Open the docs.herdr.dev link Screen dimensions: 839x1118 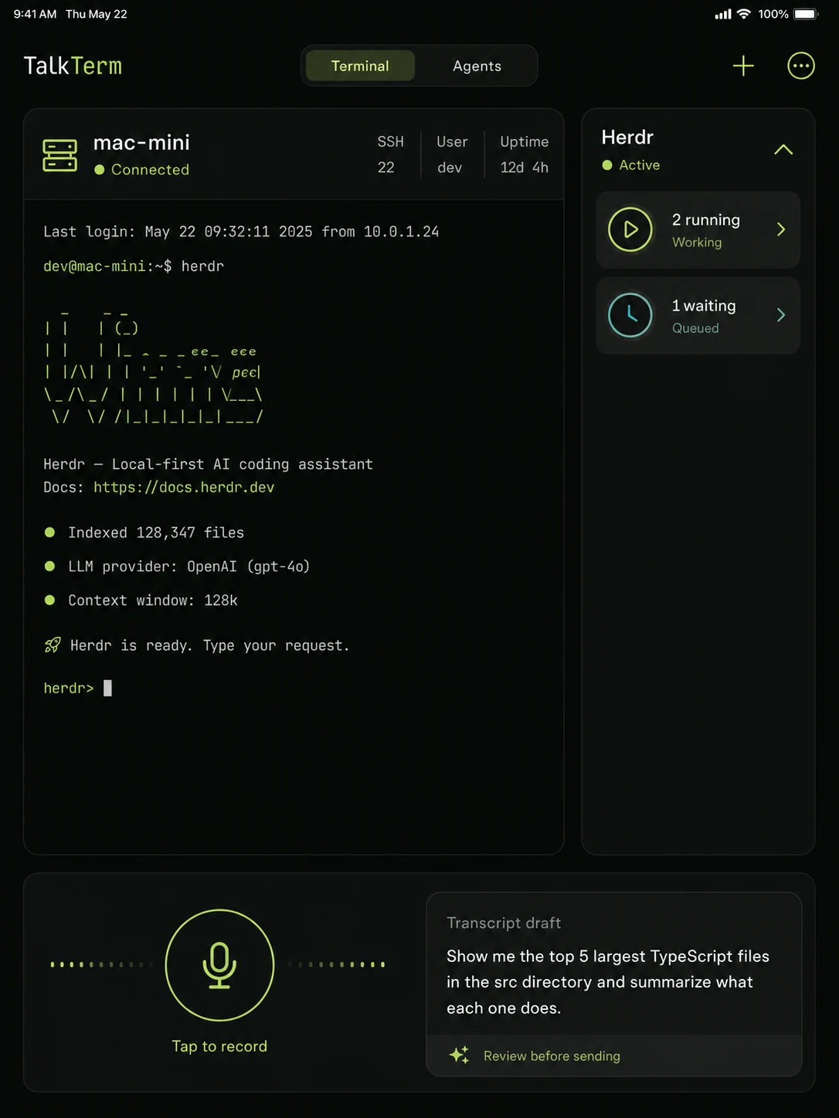[x=184, y=487]
